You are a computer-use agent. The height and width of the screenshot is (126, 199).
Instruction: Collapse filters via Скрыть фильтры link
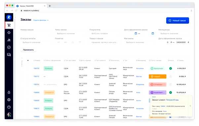pos(41,20)
